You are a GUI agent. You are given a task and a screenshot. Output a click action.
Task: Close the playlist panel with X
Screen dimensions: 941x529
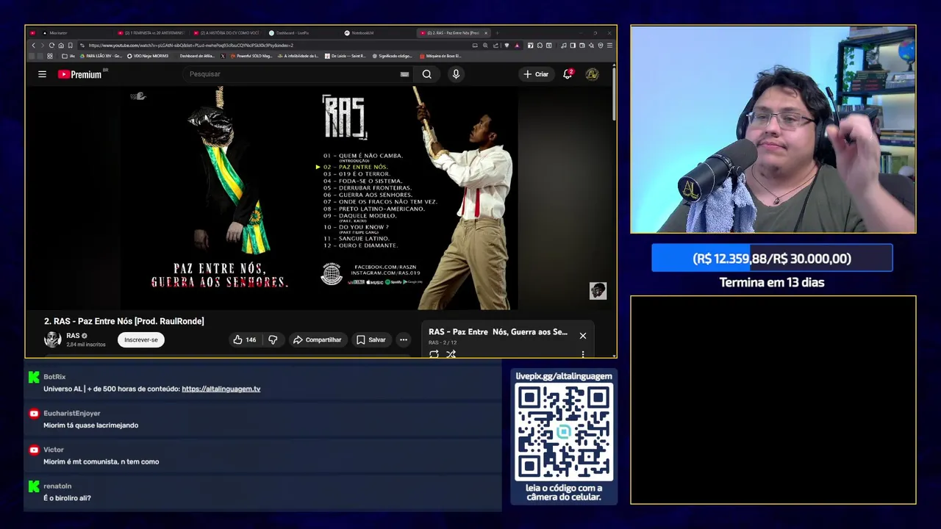583,336
